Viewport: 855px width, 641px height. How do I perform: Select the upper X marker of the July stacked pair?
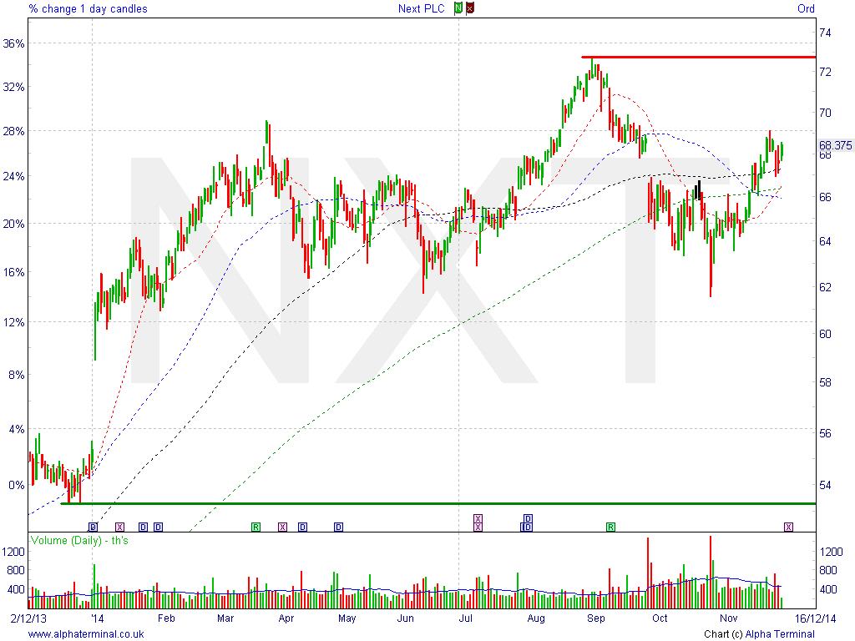[478, 518]
